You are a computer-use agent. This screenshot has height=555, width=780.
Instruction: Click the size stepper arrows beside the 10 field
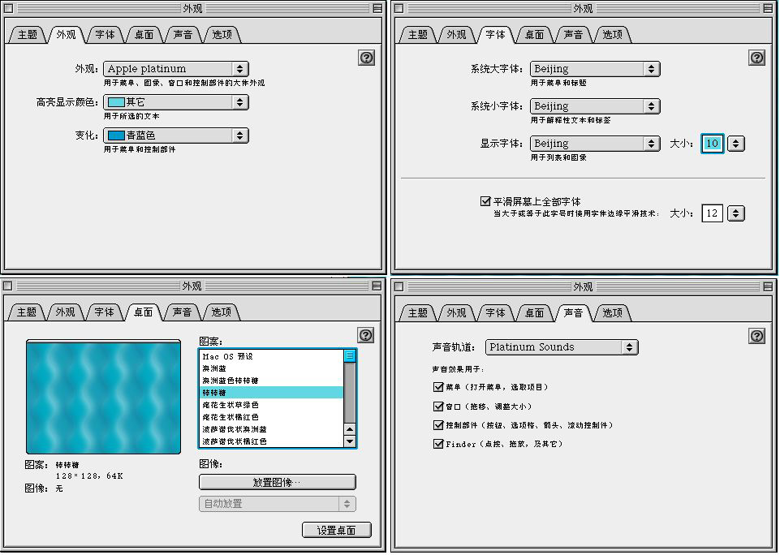click(735, 144)
